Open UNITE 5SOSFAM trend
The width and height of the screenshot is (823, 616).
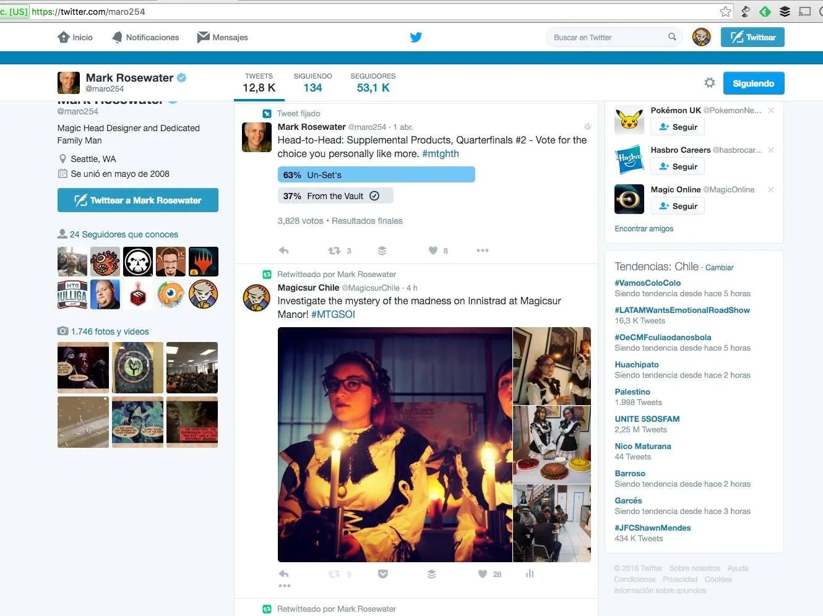point(647,419)
